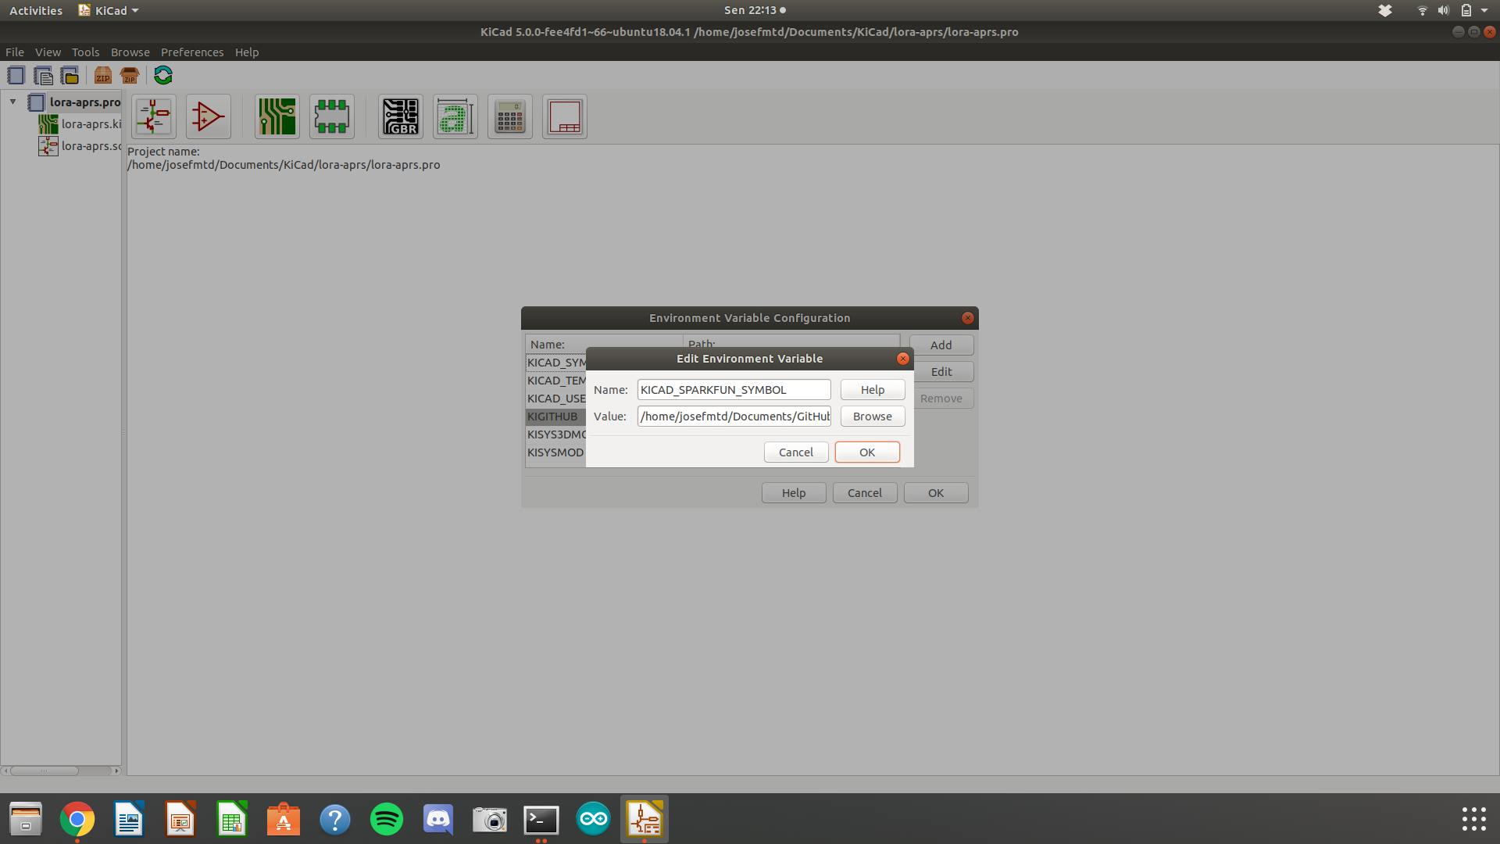Archive the project into a zip
The width and height of the screenshot is (1500, 844).
point(102,75)
